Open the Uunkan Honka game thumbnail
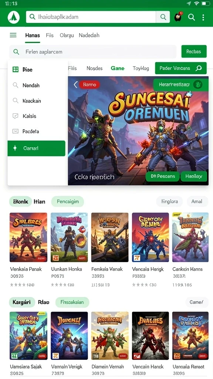 (x=69, y=237)
